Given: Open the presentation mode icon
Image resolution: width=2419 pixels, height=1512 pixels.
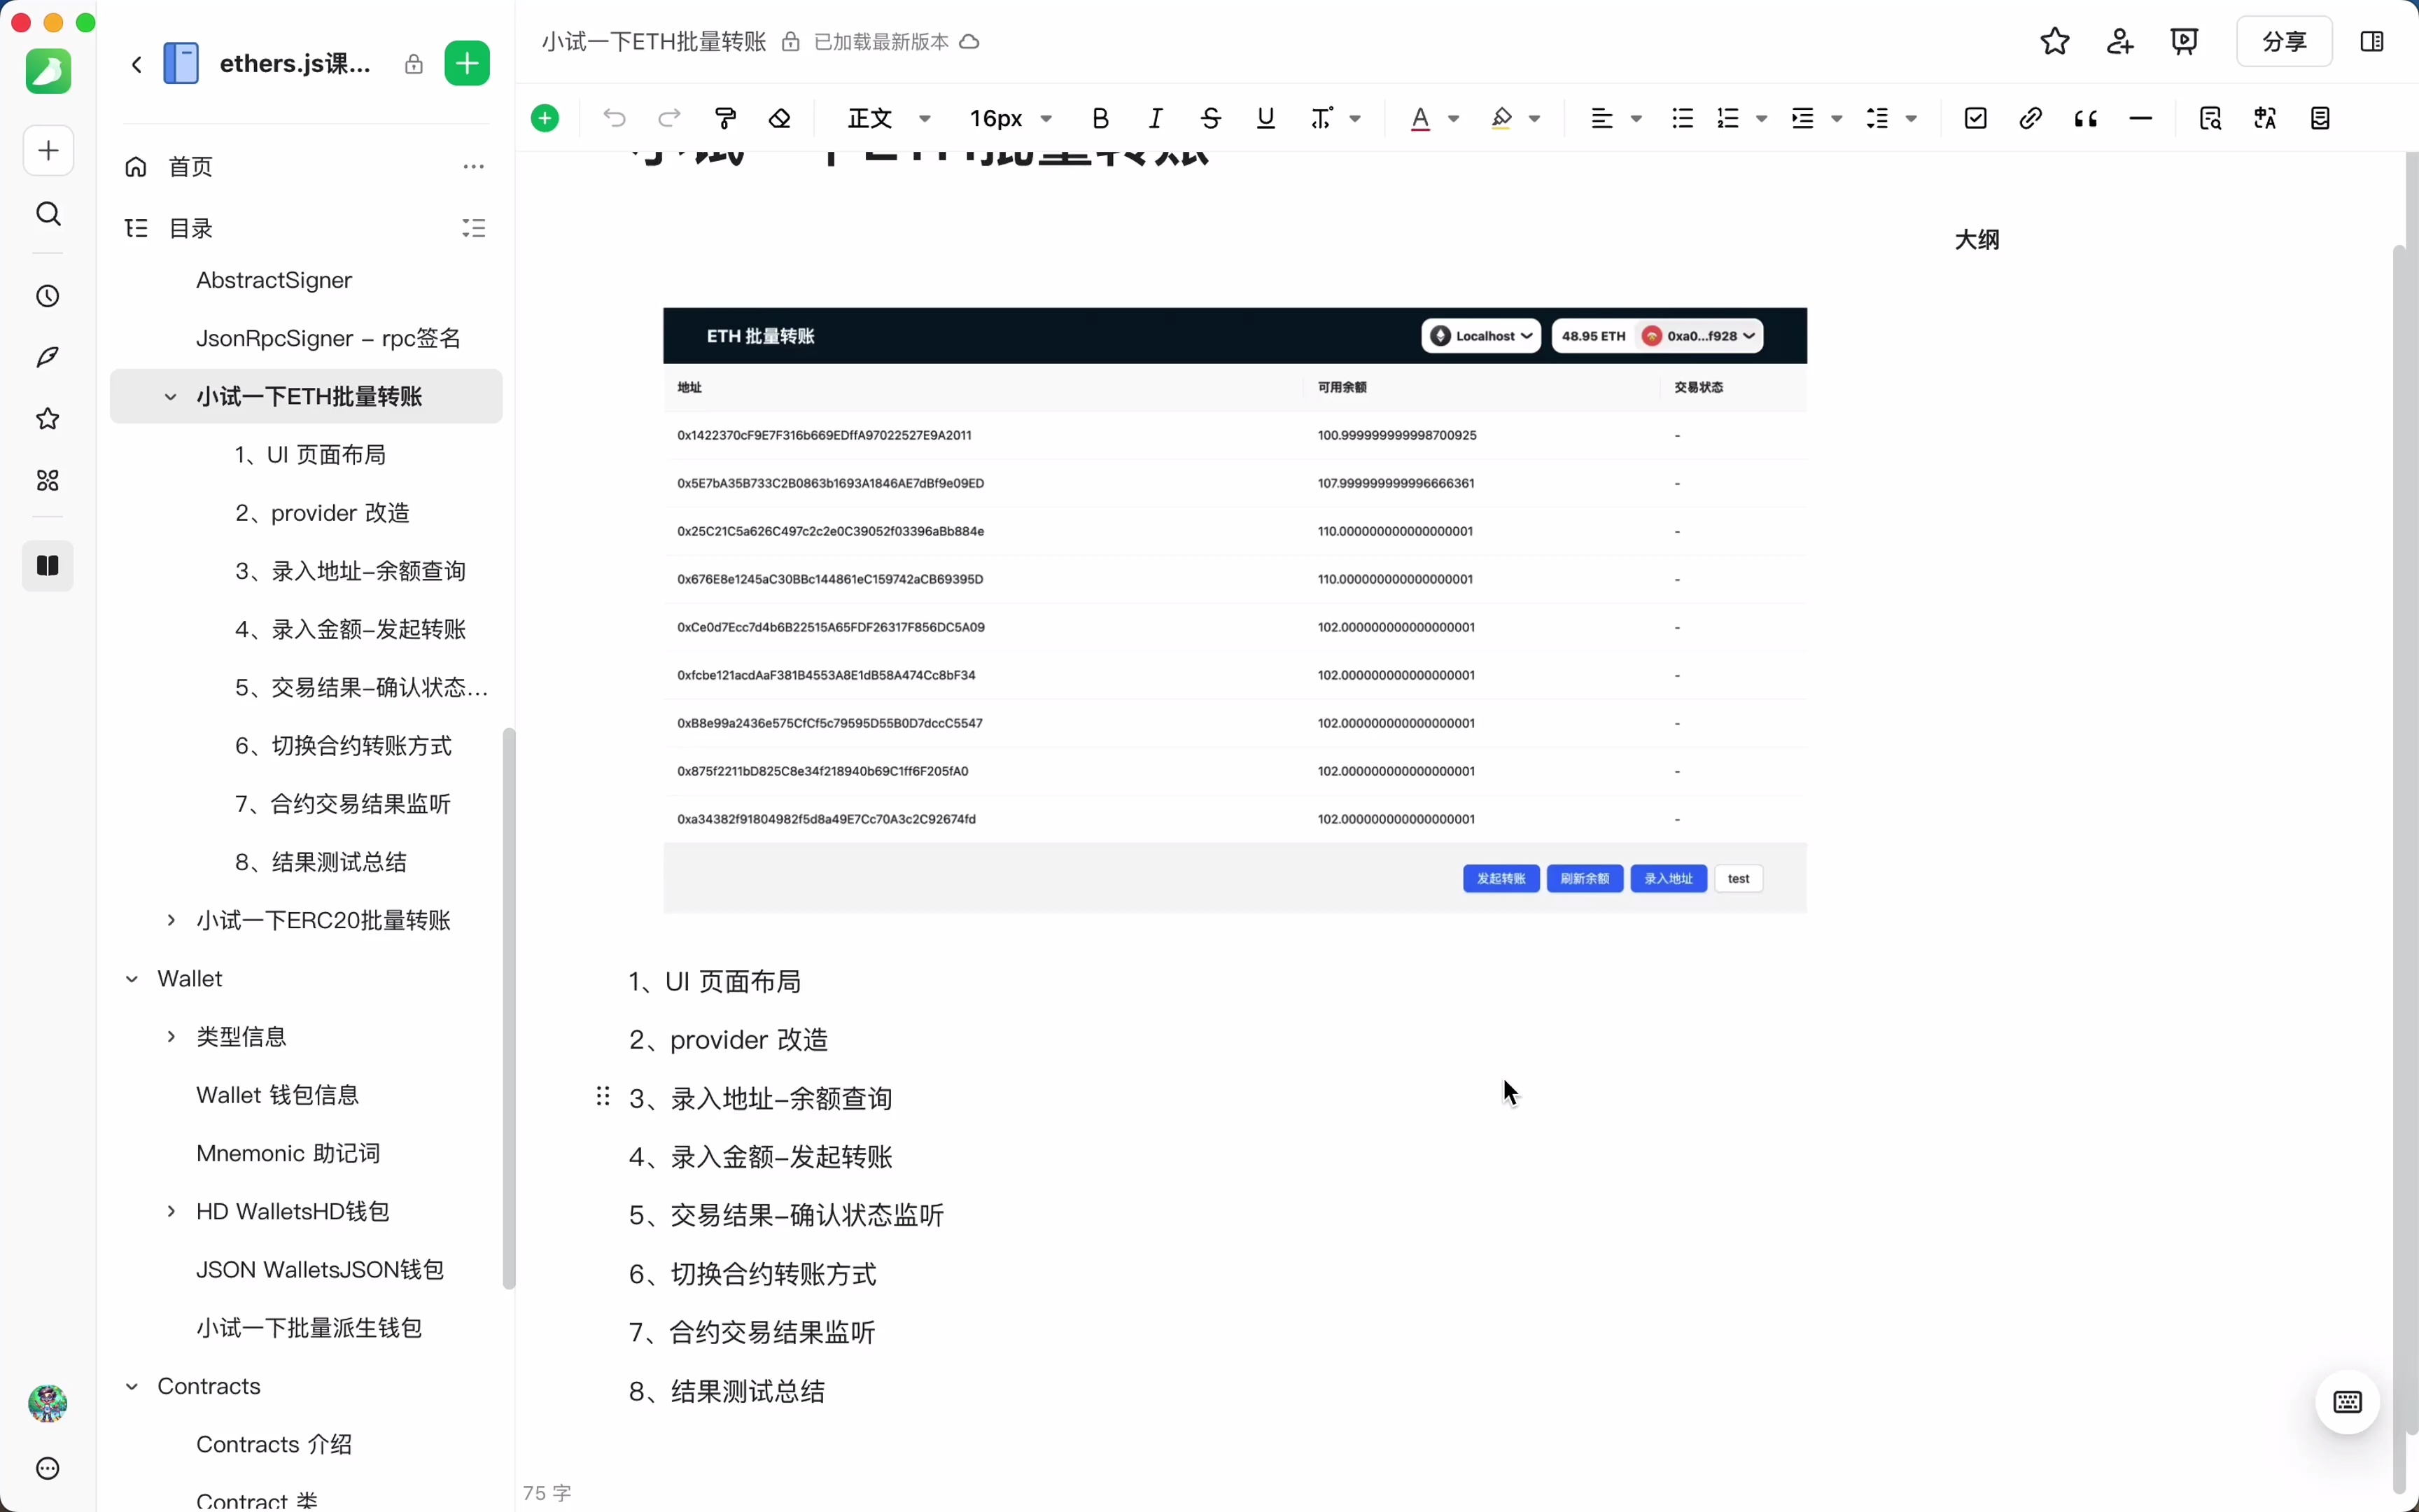Looking at the screenshot, I should (x=2184, y=42).
